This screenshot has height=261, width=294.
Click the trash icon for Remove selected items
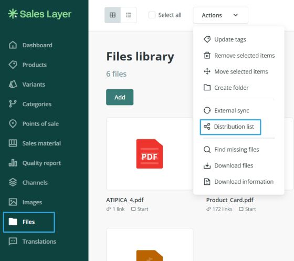click(x=207, y=56)
